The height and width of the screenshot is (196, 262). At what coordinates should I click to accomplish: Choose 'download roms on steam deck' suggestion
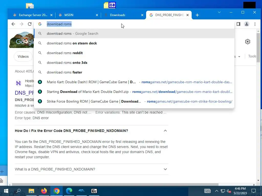click(x=134, y=43)
